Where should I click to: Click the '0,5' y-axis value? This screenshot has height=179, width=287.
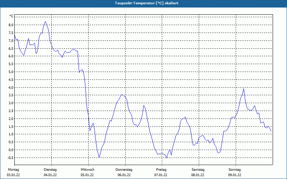pyautogui.click(x=11, y=142)
